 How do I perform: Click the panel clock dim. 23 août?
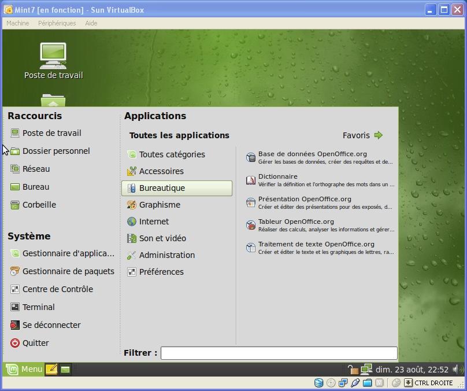(x=412, y=370)
